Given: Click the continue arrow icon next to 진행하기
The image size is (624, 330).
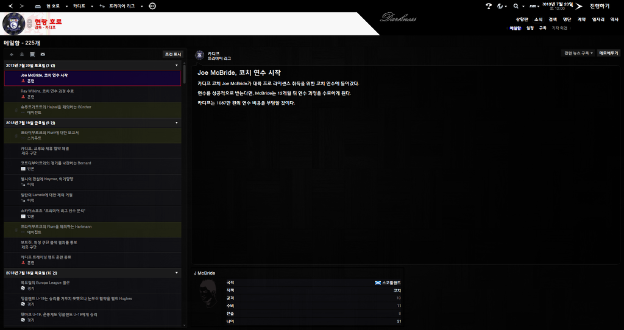Looking at the screenshot, I should (x=579, y=6).
